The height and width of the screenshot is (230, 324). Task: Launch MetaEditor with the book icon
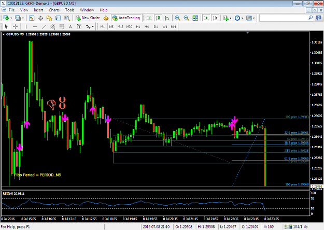coord(106,18)
